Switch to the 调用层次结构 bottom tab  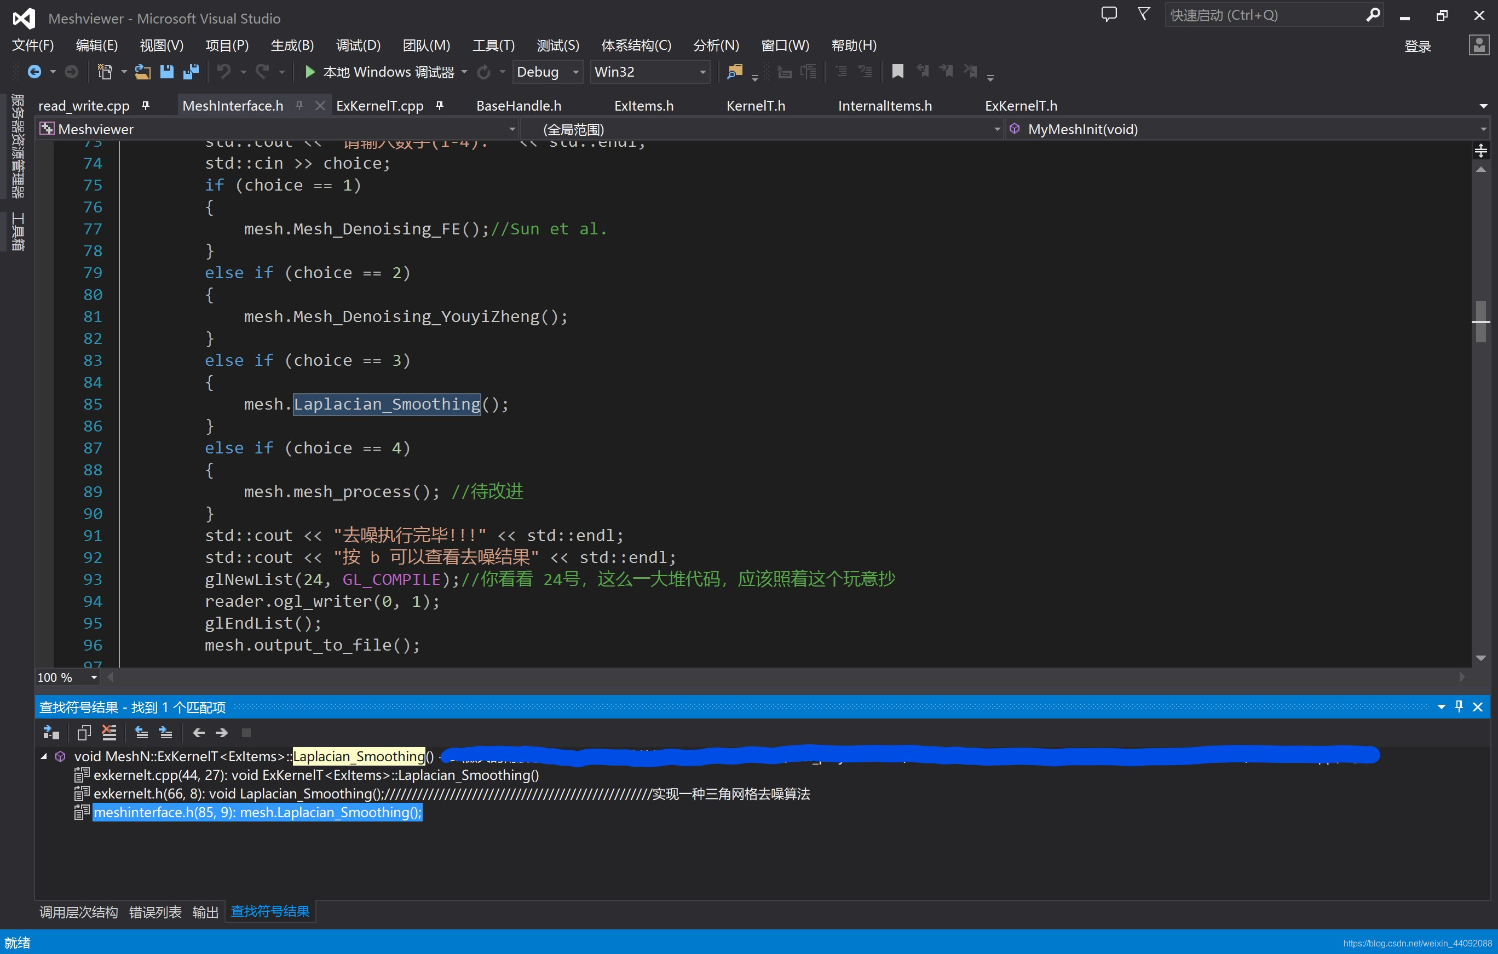pyautogui.click(x=78, y=912)
